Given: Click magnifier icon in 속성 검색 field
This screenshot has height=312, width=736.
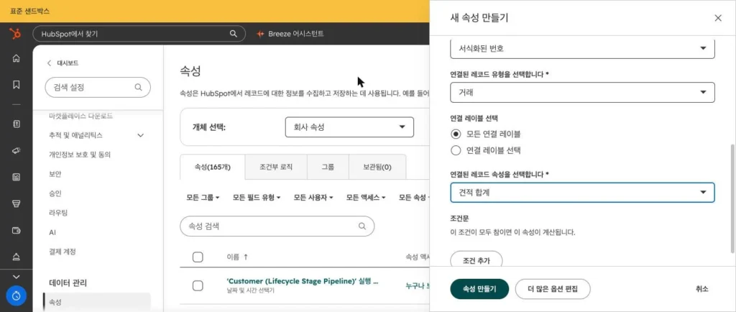Looking at the screenshot, I should click(362, 226).
